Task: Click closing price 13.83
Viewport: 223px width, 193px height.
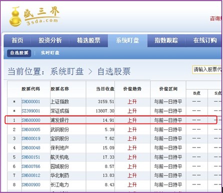Action: tap(108, 175)
